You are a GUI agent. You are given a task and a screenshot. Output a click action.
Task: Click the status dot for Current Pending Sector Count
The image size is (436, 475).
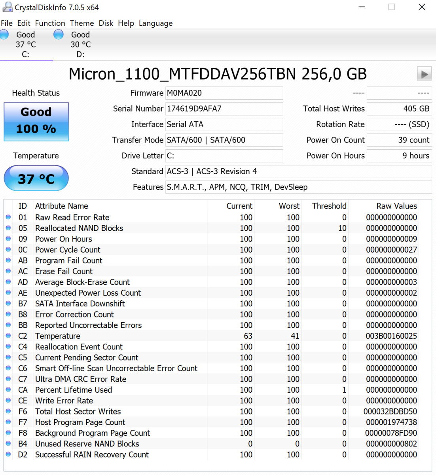pyautogui.click(x=8, y=357)
